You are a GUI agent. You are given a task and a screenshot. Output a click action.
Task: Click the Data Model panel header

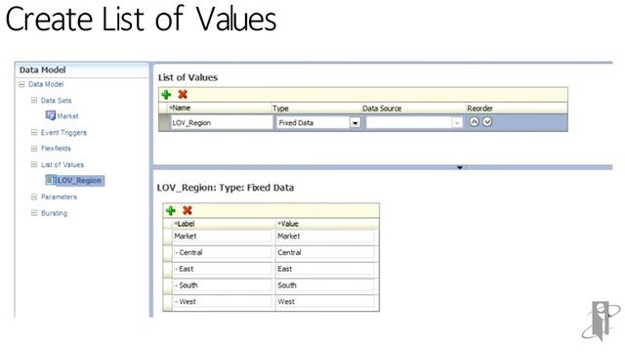click(82, 69)
